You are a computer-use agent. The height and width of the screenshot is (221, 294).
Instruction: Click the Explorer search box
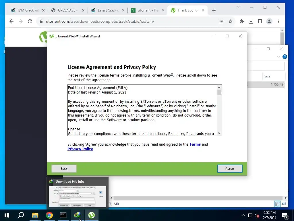coord(266,66)
